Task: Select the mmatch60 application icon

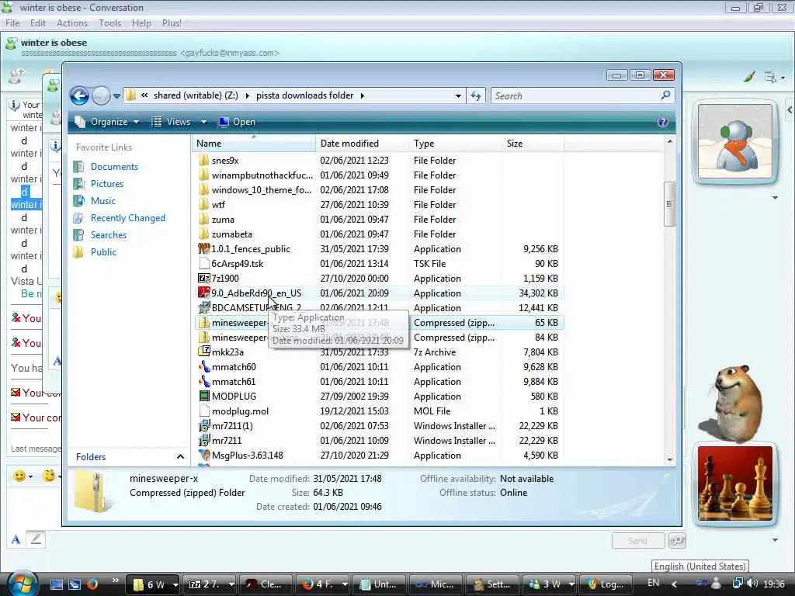Action: [x=204, y=367]
